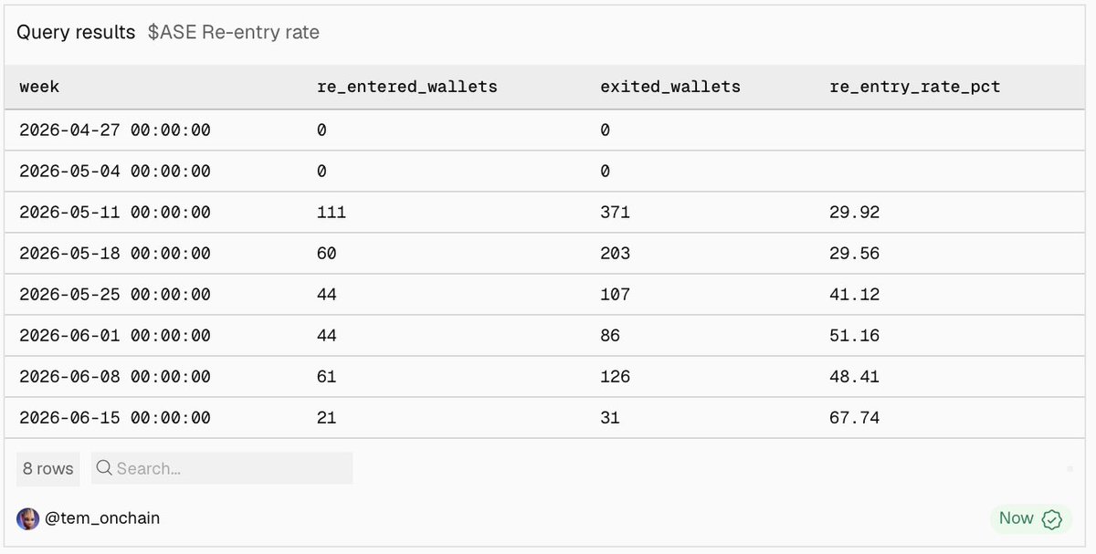Screen dimensions: 1096x554
Task: Select the 371 exited wallets cell
Action: coord(615,213)
